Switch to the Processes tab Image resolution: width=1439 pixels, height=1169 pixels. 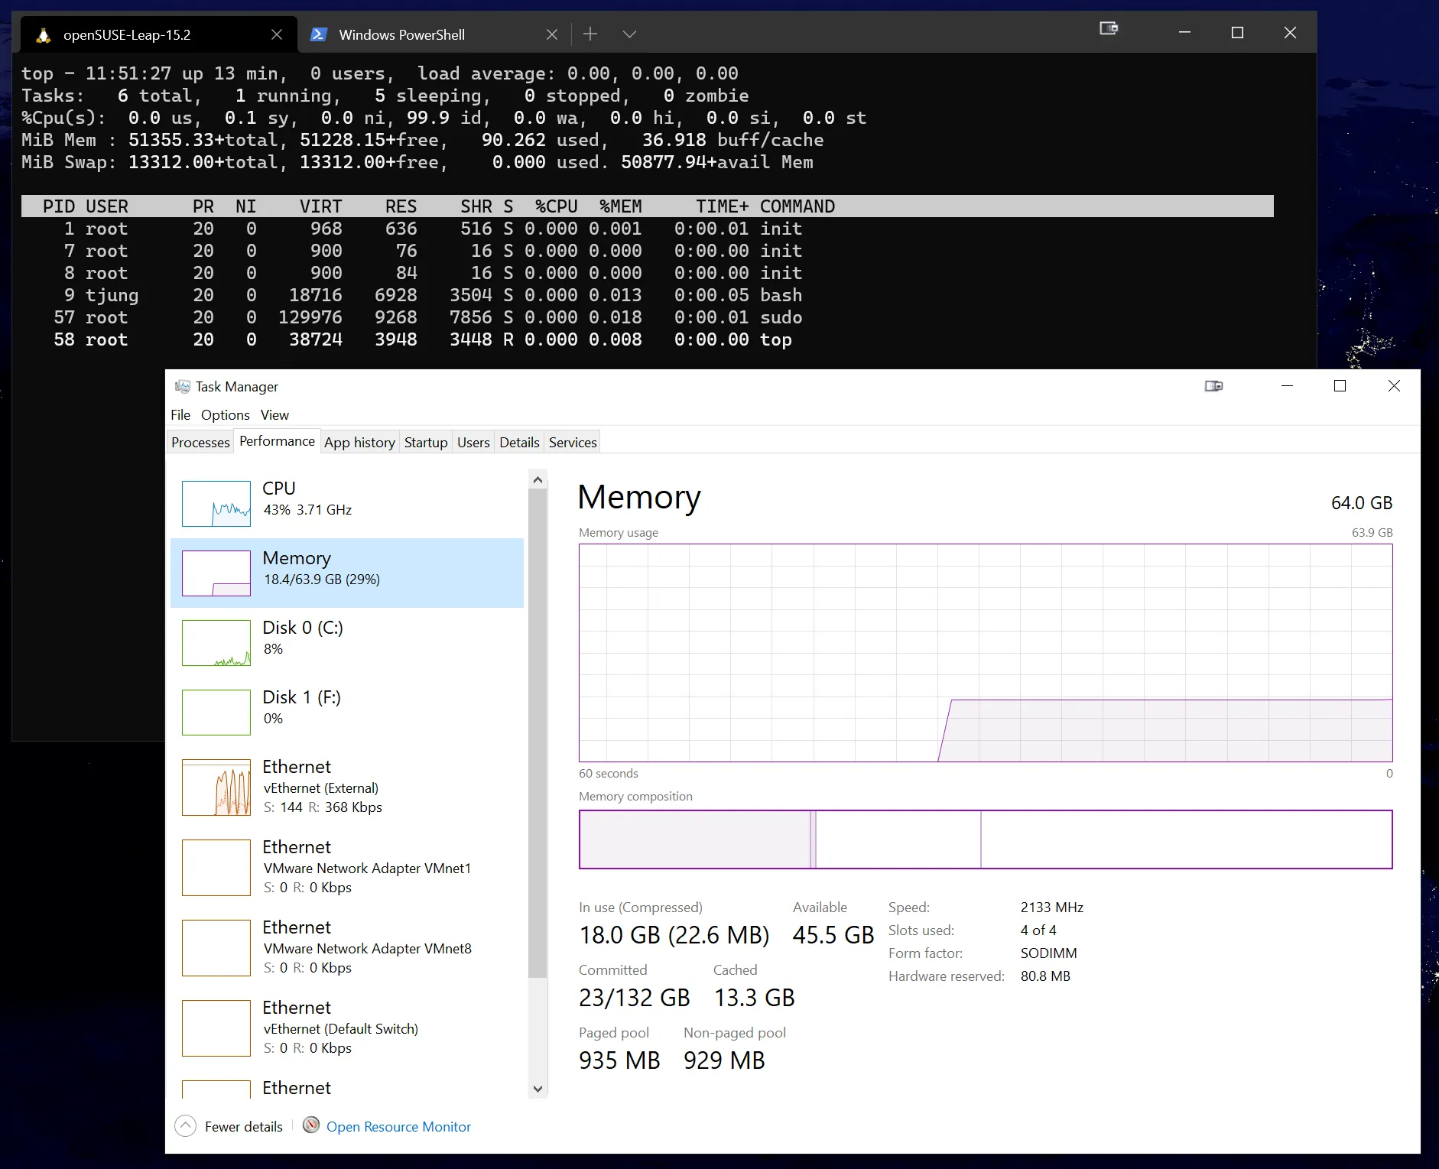[x=200, y=443]
